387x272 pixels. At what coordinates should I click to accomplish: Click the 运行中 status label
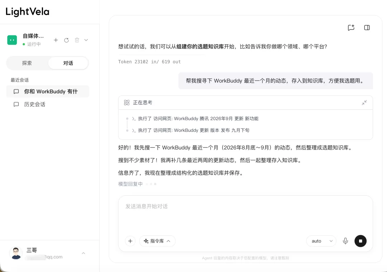tap(34, 44)
